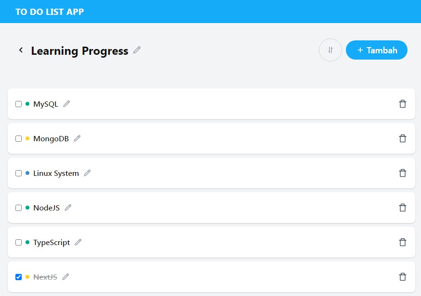
Task: Edit the MongoDB task name
Action: tap(77, 138)
